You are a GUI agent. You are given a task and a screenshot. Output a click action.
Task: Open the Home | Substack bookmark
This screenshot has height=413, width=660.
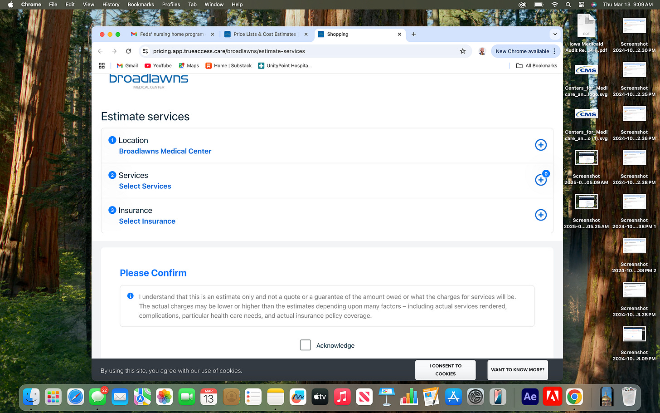click(228, 65)
